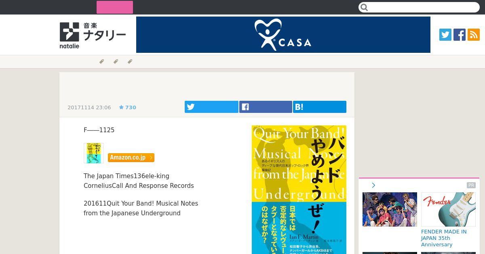Open the CASA banner advertisement
The width and height of the screenshot is (485, 254).
point(283,35)
